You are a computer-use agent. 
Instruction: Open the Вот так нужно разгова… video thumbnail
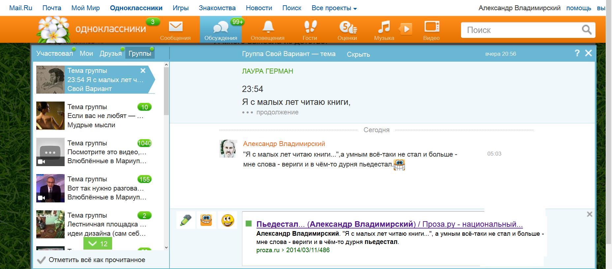click(x=50, y=188)
